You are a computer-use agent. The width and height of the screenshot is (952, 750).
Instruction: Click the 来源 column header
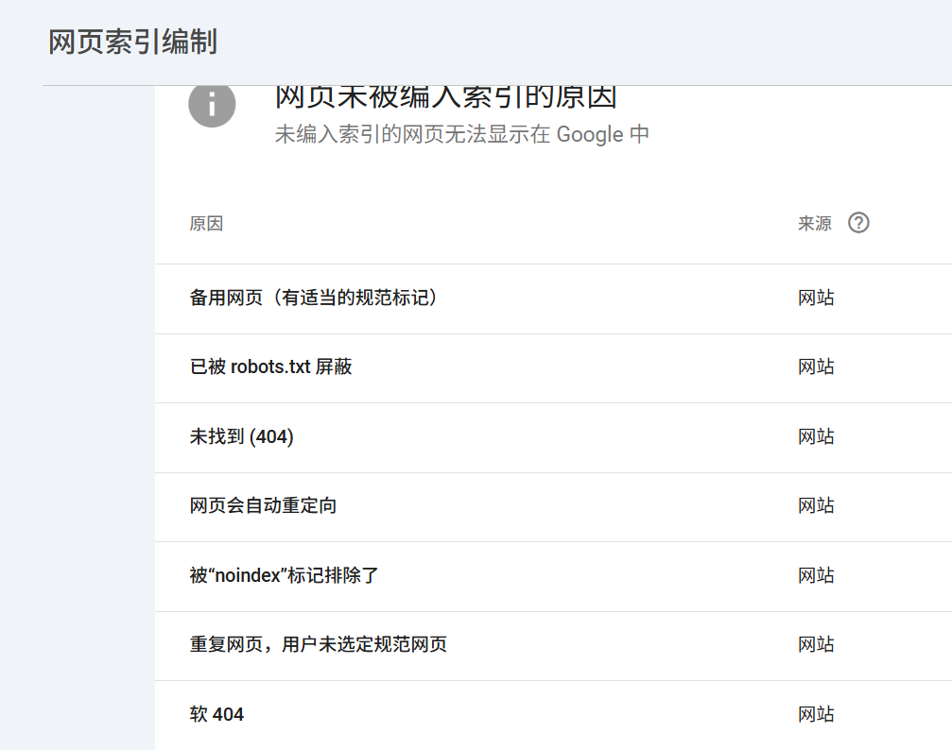click(813, 223)
